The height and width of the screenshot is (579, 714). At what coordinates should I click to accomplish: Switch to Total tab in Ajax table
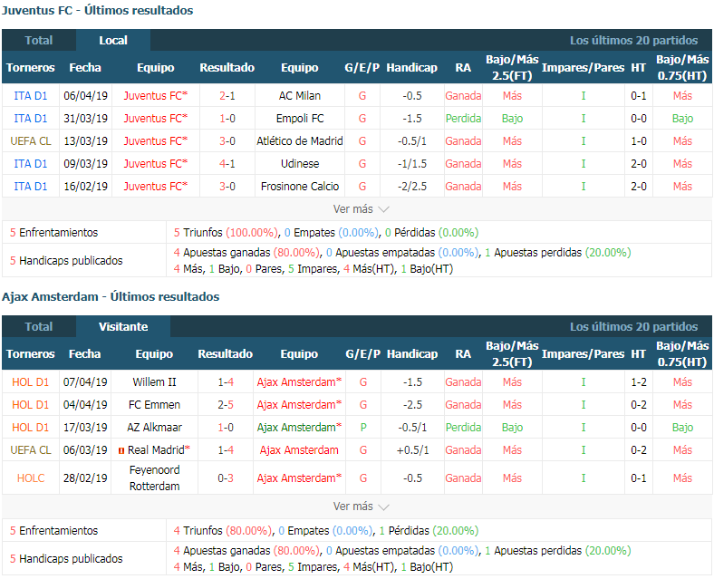pos(39,326)
